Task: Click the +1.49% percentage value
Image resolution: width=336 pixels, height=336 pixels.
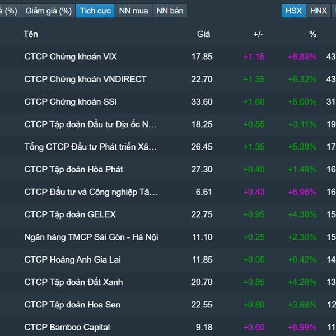Action: 302,170
